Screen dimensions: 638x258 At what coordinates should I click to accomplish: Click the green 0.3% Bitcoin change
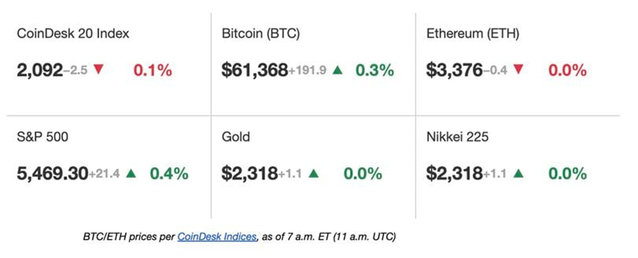(x=375, y=70)
